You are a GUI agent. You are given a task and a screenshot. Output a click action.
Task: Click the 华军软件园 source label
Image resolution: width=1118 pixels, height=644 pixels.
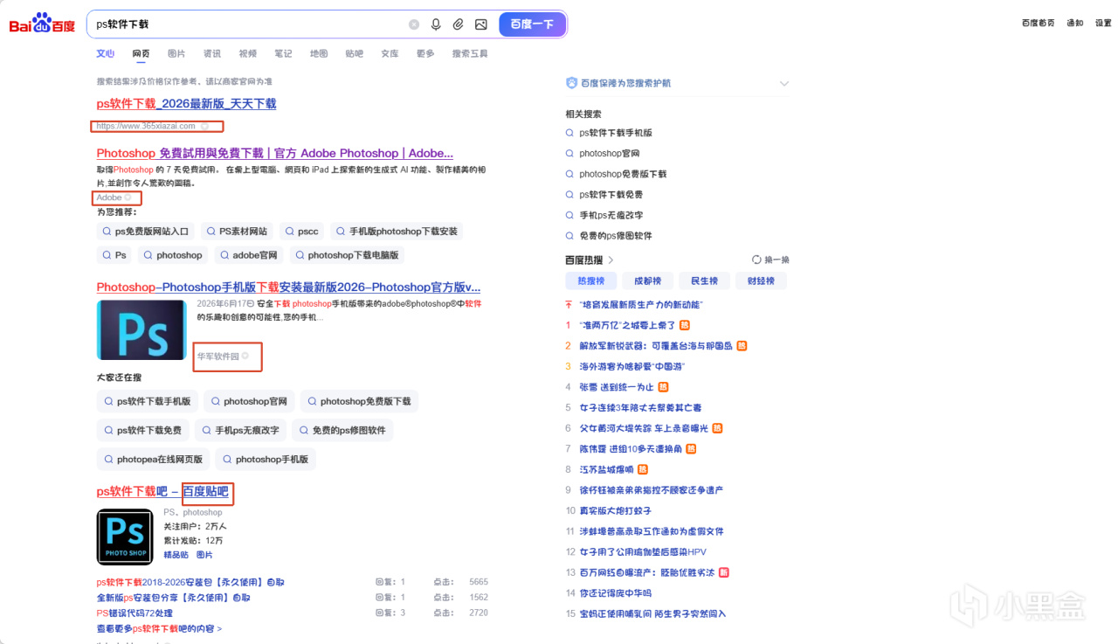pyautogui.click(x=217, y=357)
